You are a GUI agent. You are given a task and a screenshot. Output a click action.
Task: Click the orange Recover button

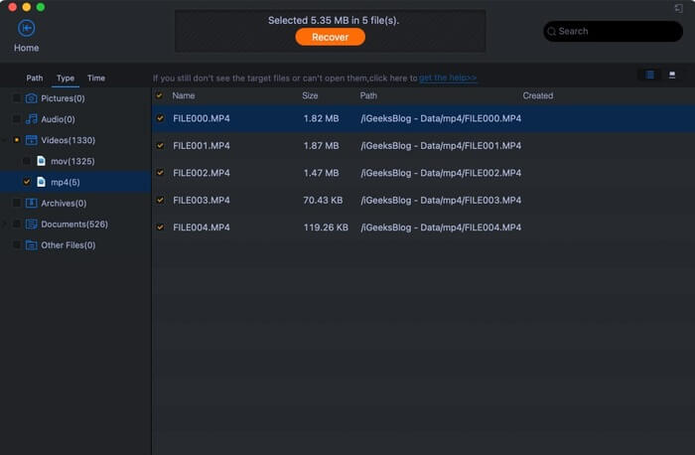tap(331, 37)
